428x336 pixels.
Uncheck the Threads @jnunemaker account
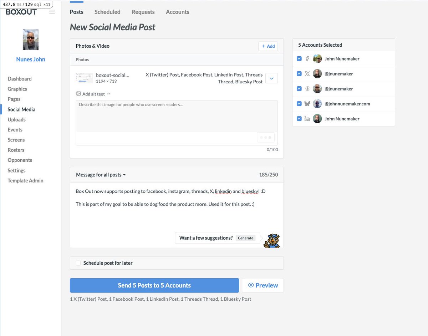point(299,89)
